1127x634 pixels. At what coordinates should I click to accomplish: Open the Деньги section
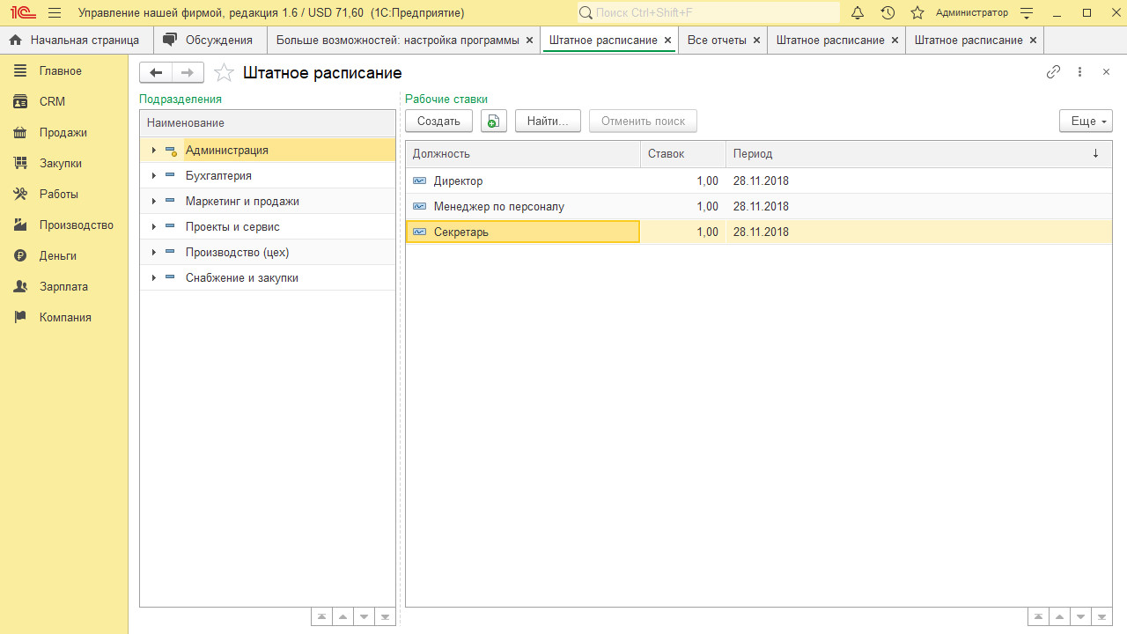click(x=63, y=256)
